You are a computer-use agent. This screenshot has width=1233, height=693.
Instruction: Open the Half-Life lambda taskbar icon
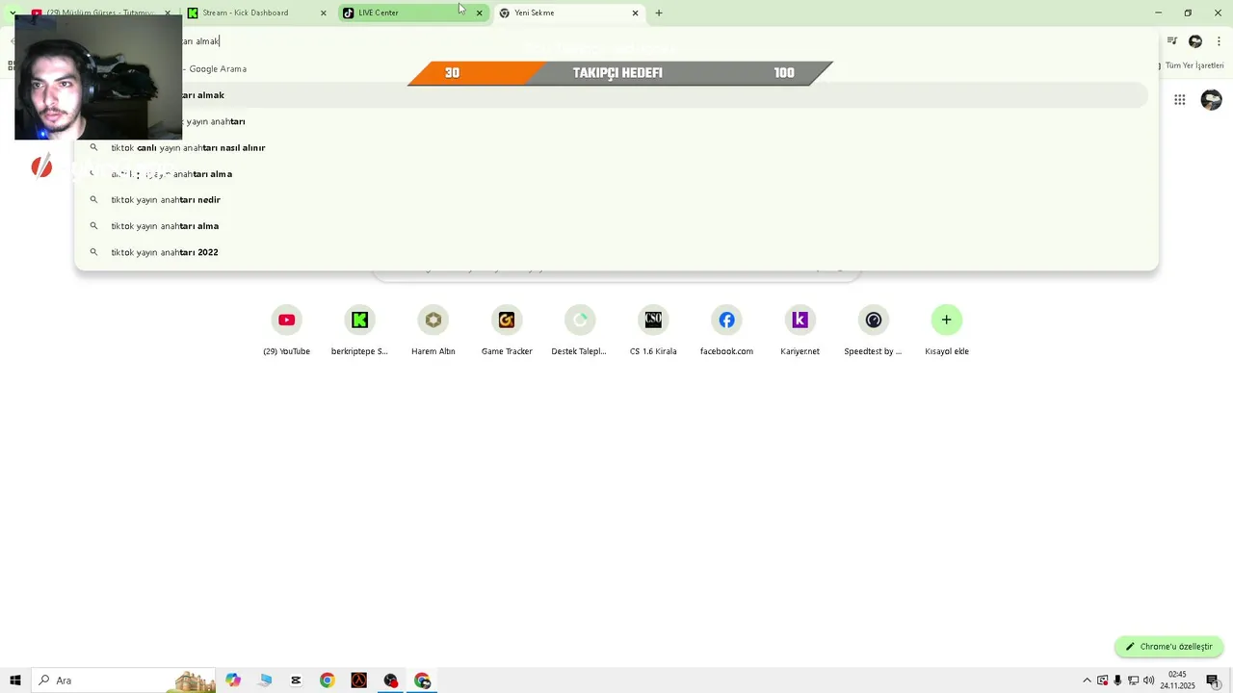pyautogui.click(x=358, y=680)
